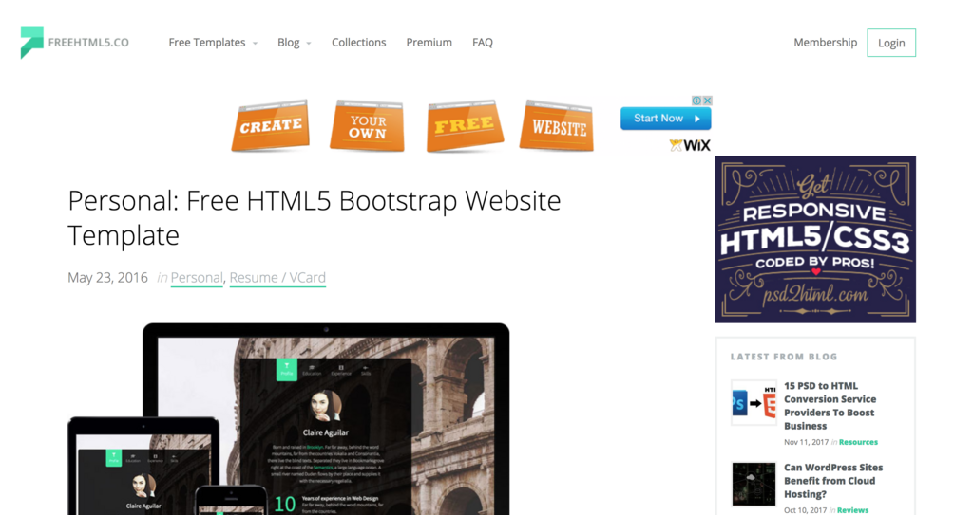This screenshot has width=973, height=515.
Task: Open the FAQ page
Action: pos(482,42)
